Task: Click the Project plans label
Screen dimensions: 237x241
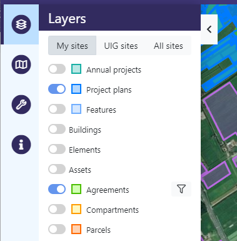Action: (109, 90)
